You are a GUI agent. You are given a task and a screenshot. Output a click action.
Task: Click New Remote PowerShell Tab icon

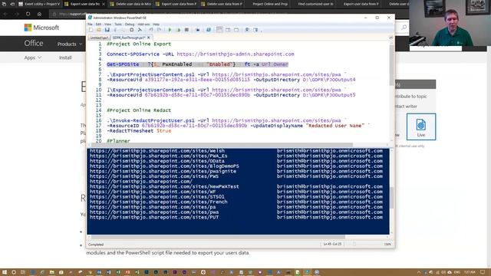pyautogui.click(x=198, y=30)
